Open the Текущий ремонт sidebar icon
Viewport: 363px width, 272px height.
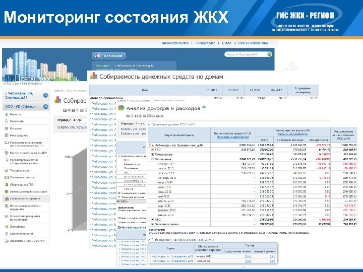pyautogui.click(x=7, y=170)
